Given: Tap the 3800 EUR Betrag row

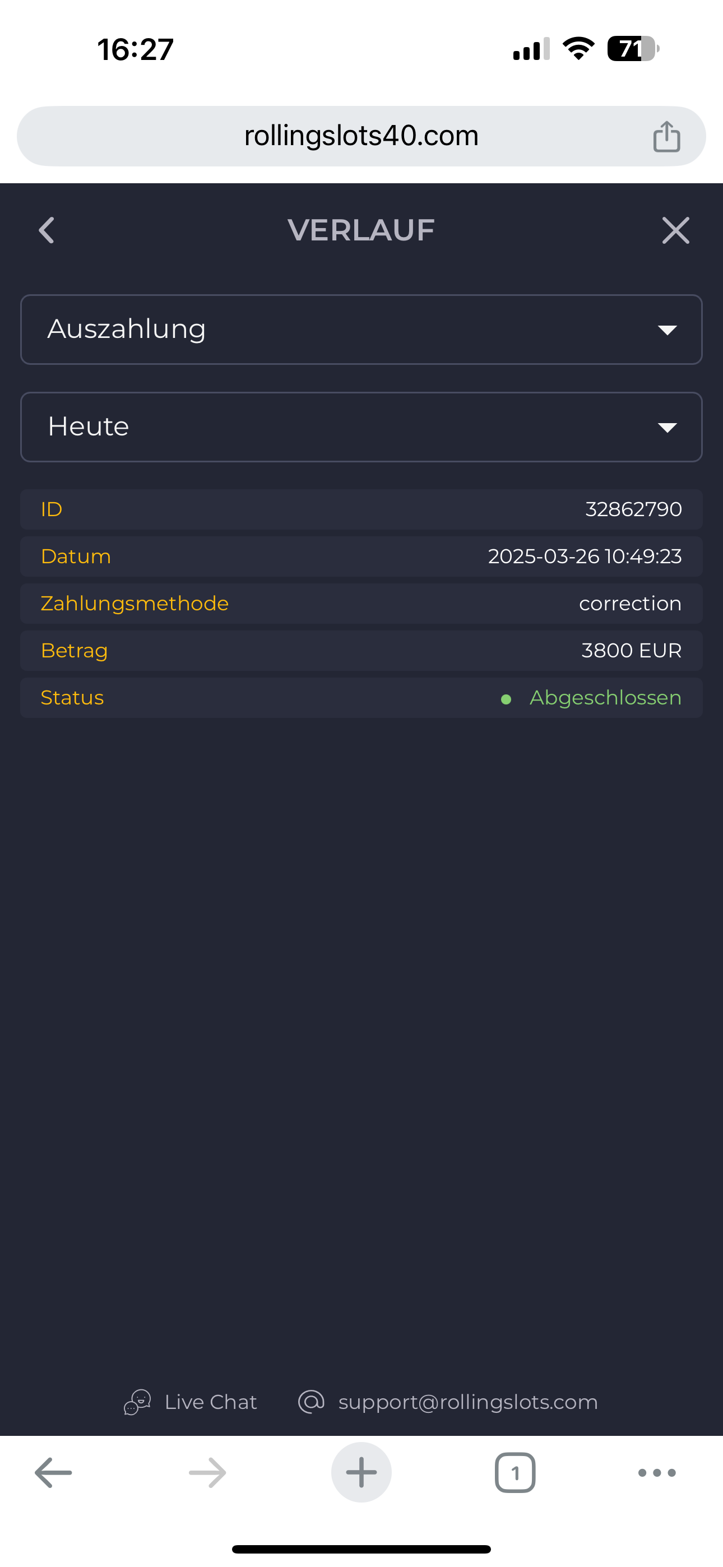Looking at the screenshot, I should 361,651.
